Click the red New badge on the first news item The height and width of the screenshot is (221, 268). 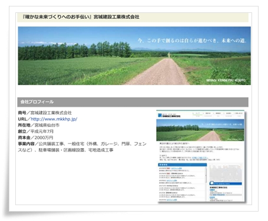(x=168, y=168)
